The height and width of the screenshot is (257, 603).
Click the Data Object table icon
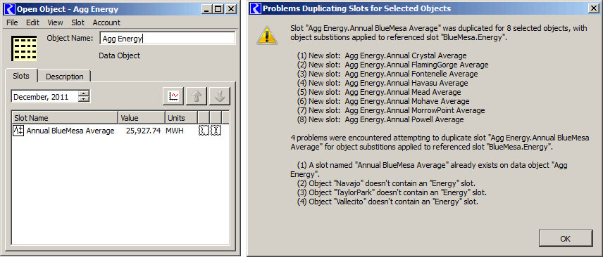pyautogui.click(x=24, y=48)
